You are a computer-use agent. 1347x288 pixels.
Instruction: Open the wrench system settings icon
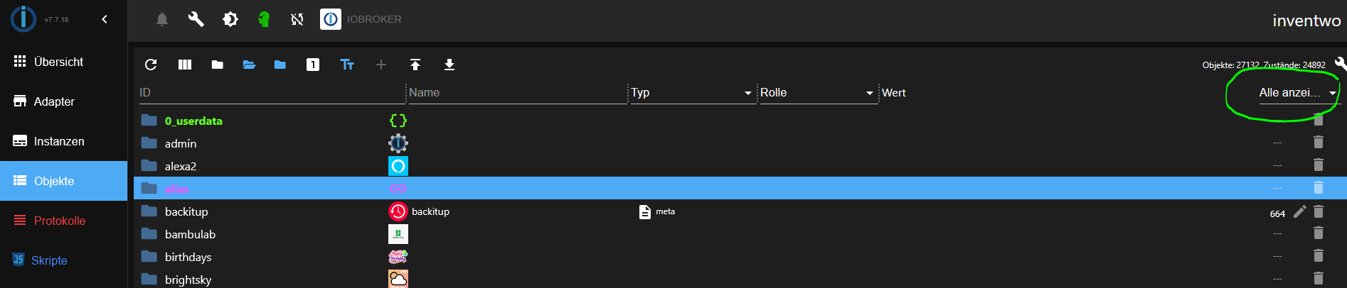196,19
